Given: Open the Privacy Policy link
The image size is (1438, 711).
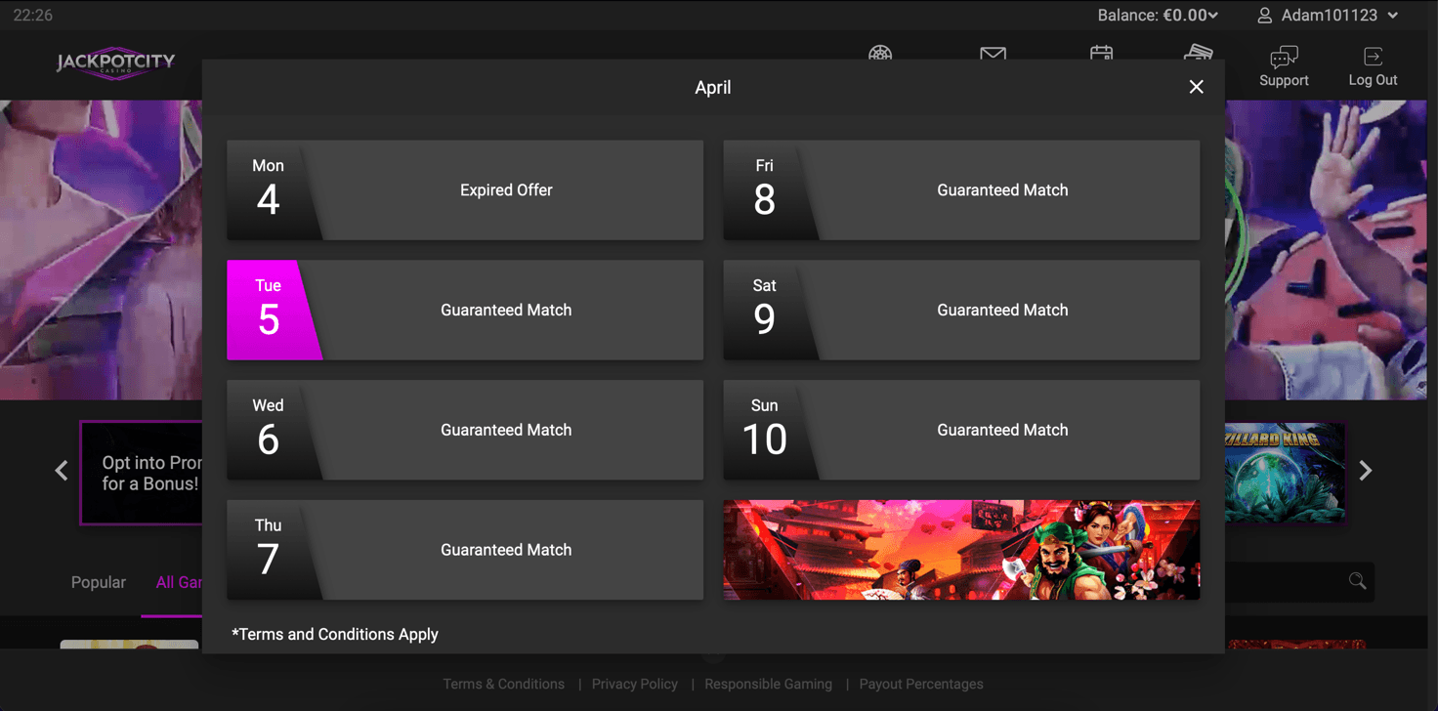Looking at the screenshot, I should (634, 684).
